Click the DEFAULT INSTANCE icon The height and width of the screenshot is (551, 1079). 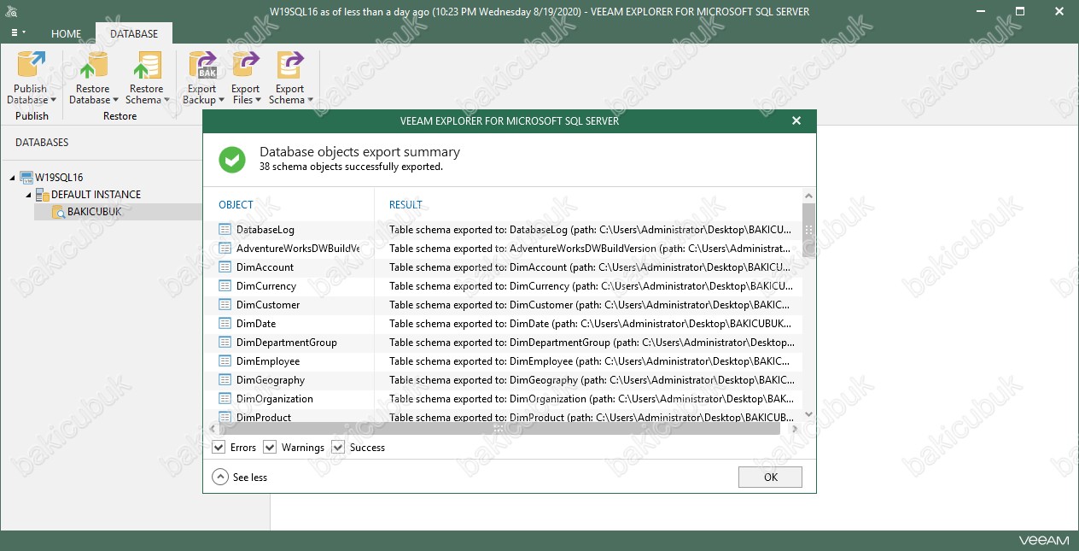click(x=42, y=195)
